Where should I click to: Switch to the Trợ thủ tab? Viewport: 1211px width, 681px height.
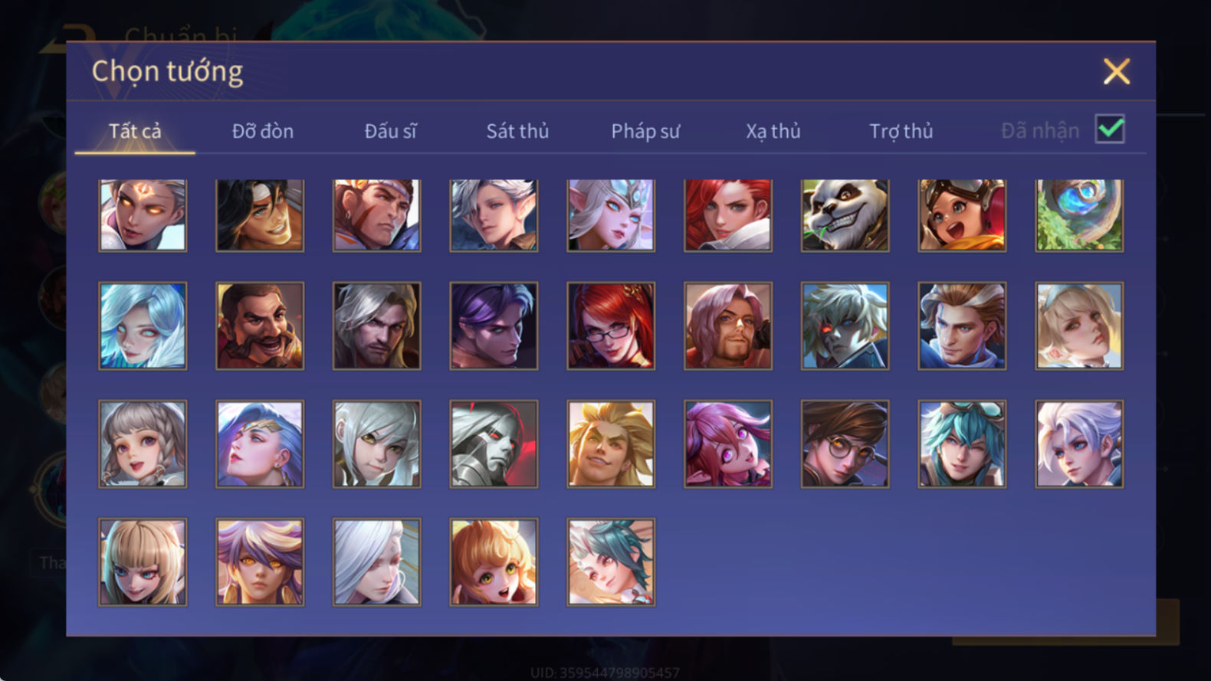pos(901,131)
